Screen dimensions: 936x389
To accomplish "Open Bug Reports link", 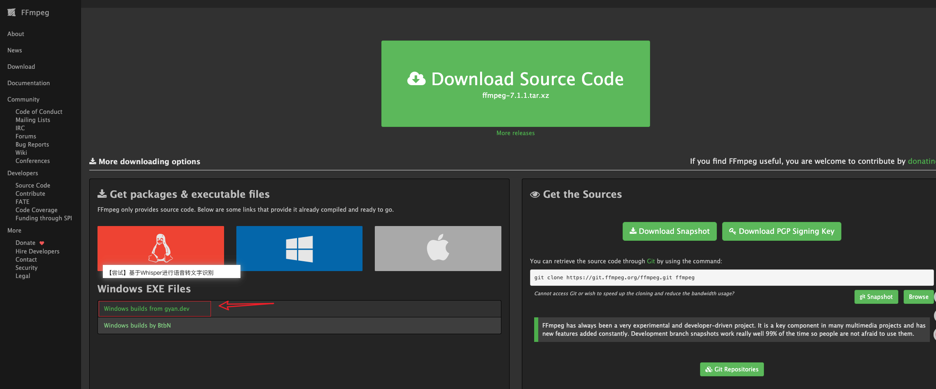I will (x=32, y=145).
